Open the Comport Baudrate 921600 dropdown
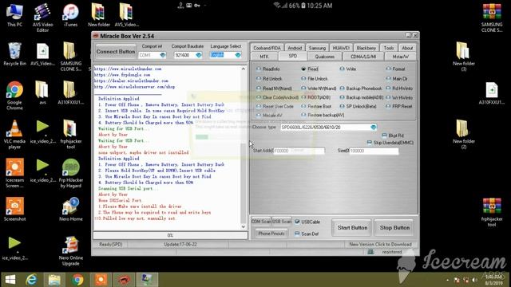 pyautogui.click(x=199, y=55)
